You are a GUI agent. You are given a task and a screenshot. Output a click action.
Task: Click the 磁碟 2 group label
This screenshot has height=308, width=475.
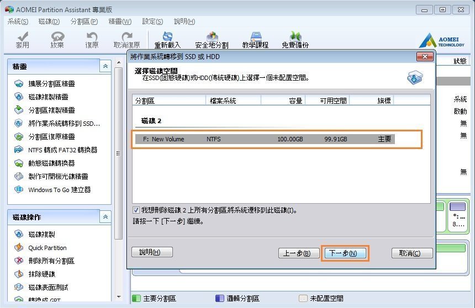pos(151,121)
